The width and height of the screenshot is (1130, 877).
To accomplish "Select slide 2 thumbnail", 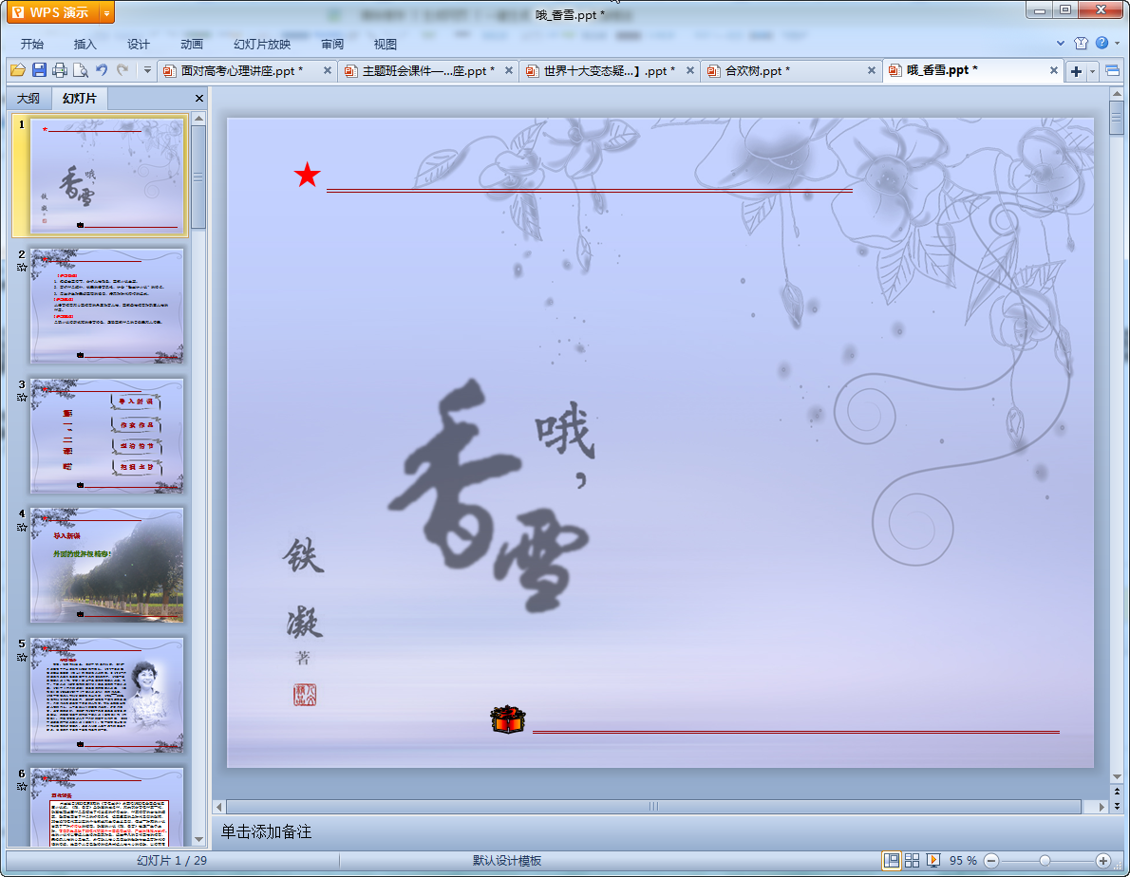I will coord(106,306).
